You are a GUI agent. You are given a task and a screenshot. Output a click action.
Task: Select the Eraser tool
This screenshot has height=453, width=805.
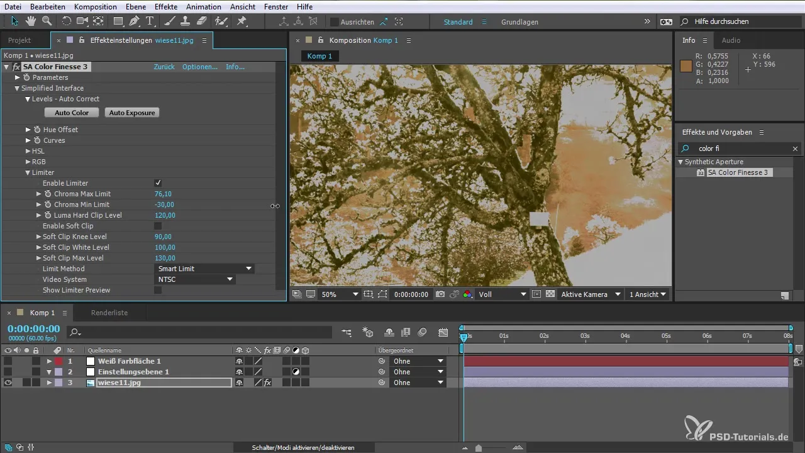coord(201,21)
